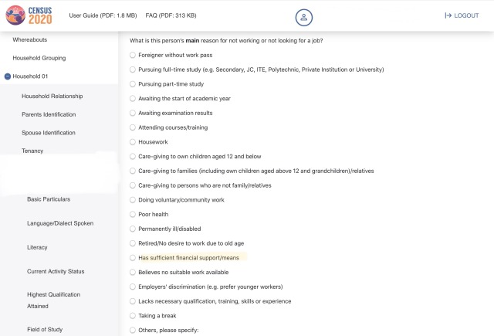Choose 'Pursuing part-time study' radio button
The width and height of the screenshot is (494, 336).
pyautogui.click(x=133, y=84)
